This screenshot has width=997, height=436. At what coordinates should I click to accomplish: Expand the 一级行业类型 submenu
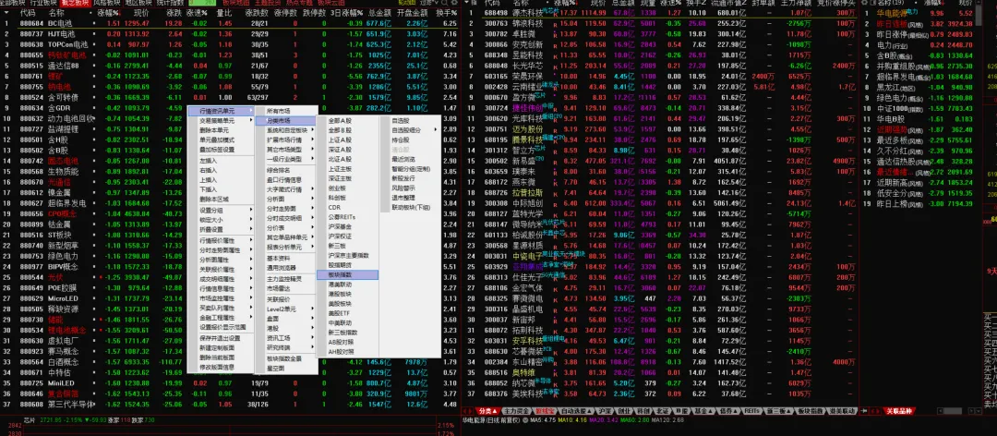[286, 159]
